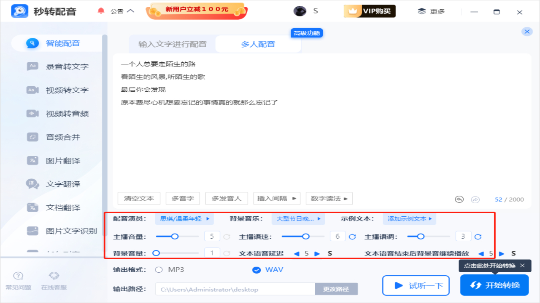The width and height of the screenshot is (540, 303).
Task: Open the 插入间隔 insert pause menu
Action: 277,198
